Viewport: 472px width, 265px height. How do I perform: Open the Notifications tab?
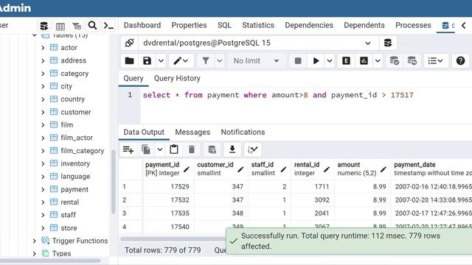coord(243,132)
